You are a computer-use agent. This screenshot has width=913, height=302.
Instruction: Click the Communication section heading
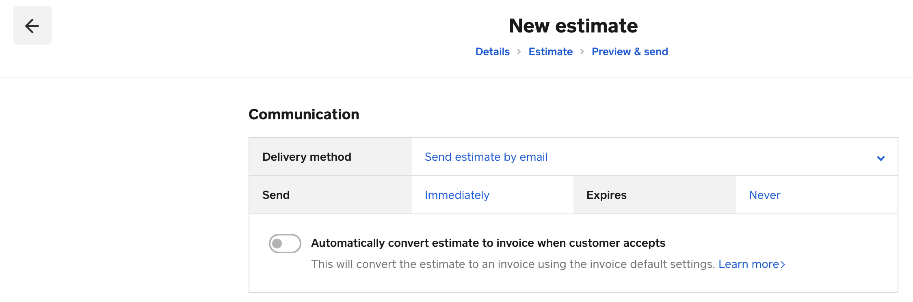303,114
